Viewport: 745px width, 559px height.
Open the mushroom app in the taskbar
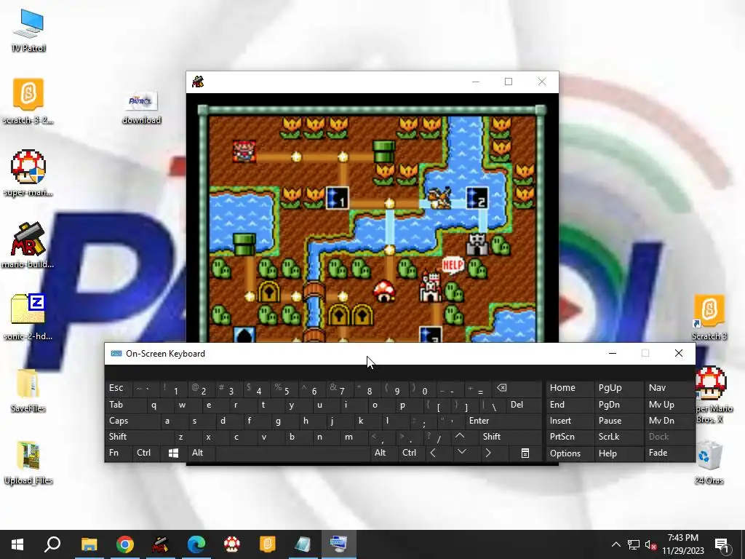(231, 544)
